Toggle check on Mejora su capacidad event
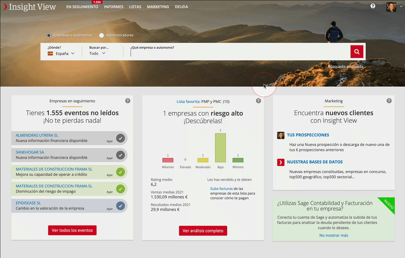 click(120, 172)
